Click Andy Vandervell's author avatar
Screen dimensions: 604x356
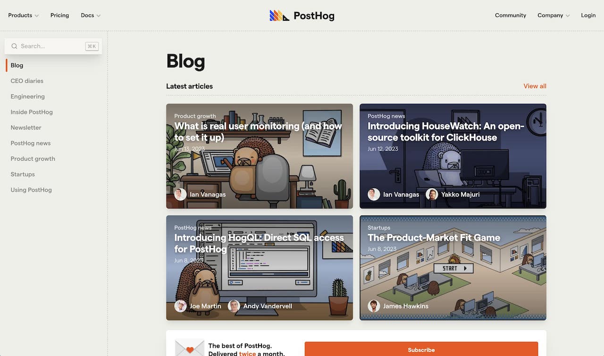click(x=234, y=306)
